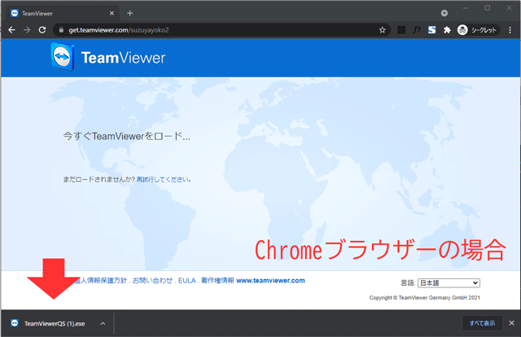The image size is (521, 337).
Task: Close the downloads bar
Action: (x=512, y=323)
